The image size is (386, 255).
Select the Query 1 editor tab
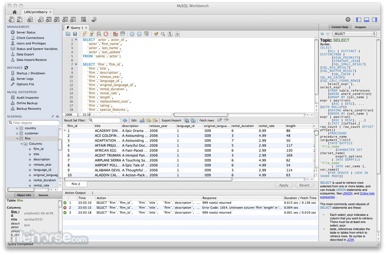coord(77,28)
